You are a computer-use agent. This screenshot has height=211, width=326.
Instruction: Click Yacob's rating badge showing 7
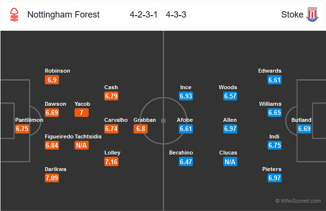(81, 113)
